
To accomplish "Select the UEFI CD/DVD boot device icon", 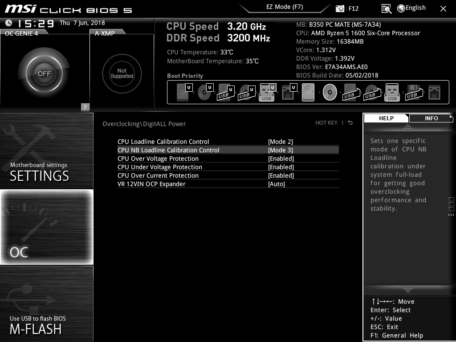I will click(x=205, y=92).
